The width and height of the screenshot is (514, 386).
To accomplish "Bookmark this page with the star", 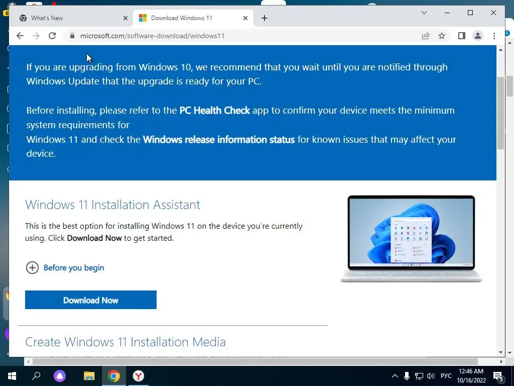I will (x=442, y=36).
